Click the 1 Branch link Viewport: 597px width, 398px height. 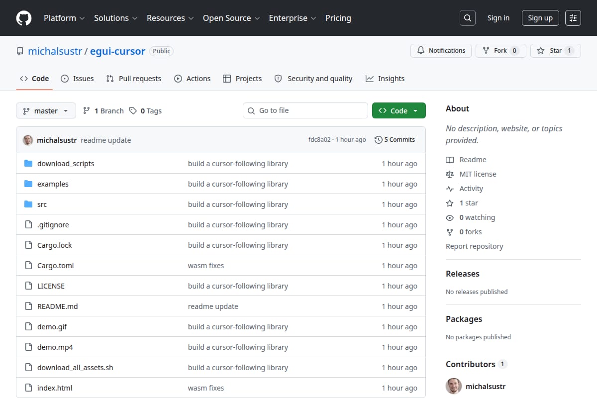pyautogui.click(x=103, y=111)
